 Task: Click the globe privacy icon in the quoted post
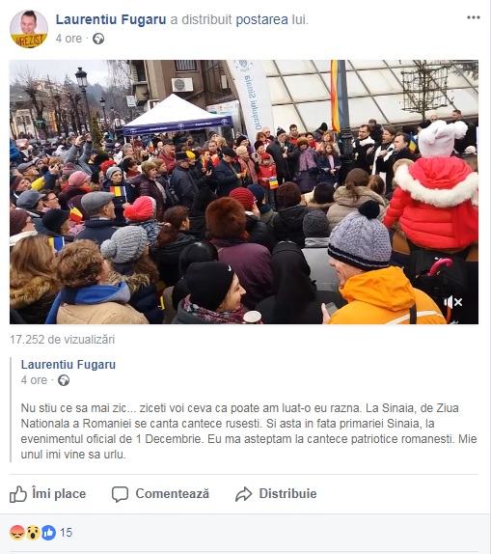click(x=64, y=380)
